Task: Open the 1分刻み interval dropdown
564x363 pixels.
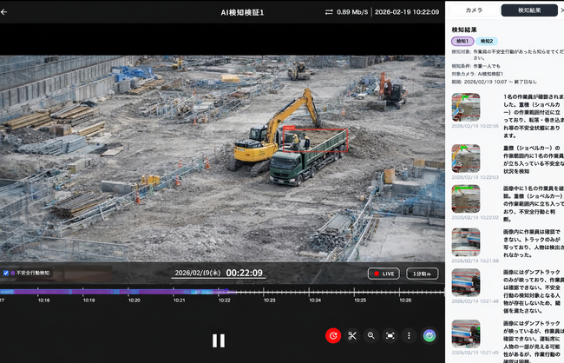Action: (423, 273)
